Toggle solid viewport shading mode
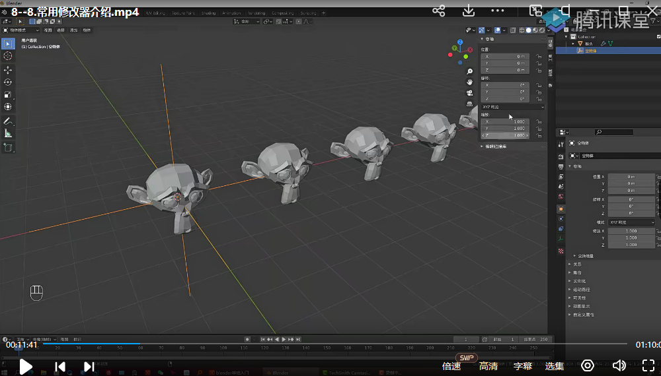 pos(529,30)
